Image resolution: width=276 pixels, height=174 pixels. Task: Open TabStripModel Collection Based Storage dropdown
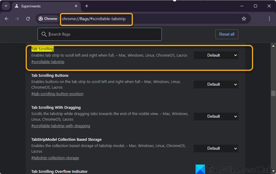point(216,148)
